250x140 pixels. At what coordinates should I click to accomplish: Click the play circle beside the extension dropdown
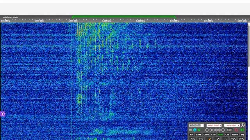pyautogui.click(x=243, y=125)
